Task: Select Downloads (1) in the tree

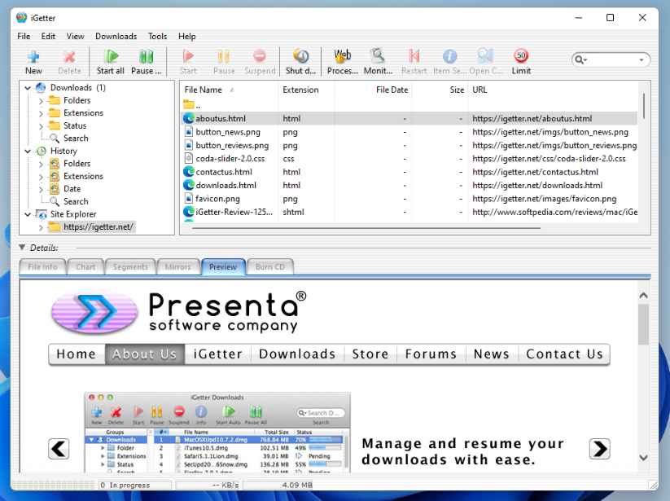Action: click(x=78, y=88)
